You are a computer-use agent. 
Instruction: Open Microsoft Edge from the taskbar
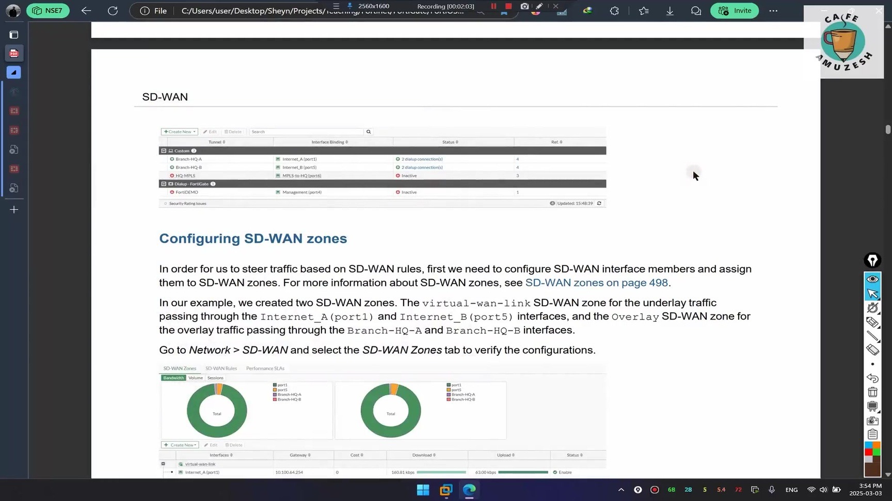[x=469, y=490]
